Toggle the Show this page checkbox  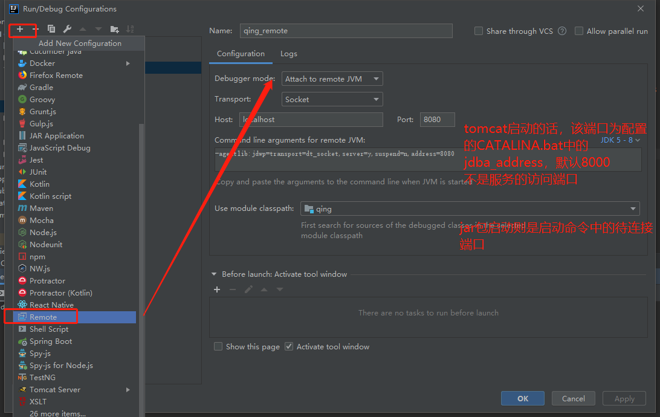[218, 347]
